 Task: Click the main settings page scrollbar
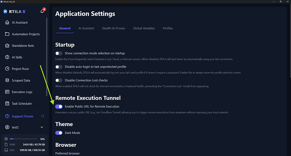[x=290, y=41]
